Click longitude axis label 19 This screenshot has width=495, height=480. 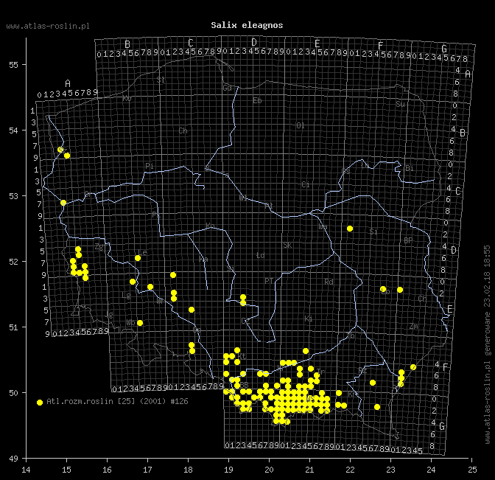(228, 470)
